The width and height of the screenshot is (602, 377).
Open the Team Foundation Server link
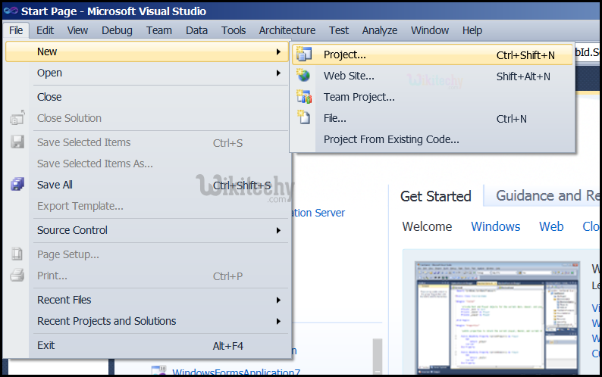[x=318, y=213]
